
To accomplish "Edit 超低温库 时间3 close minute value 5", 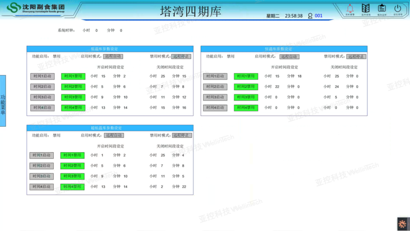I will [183, 176].
